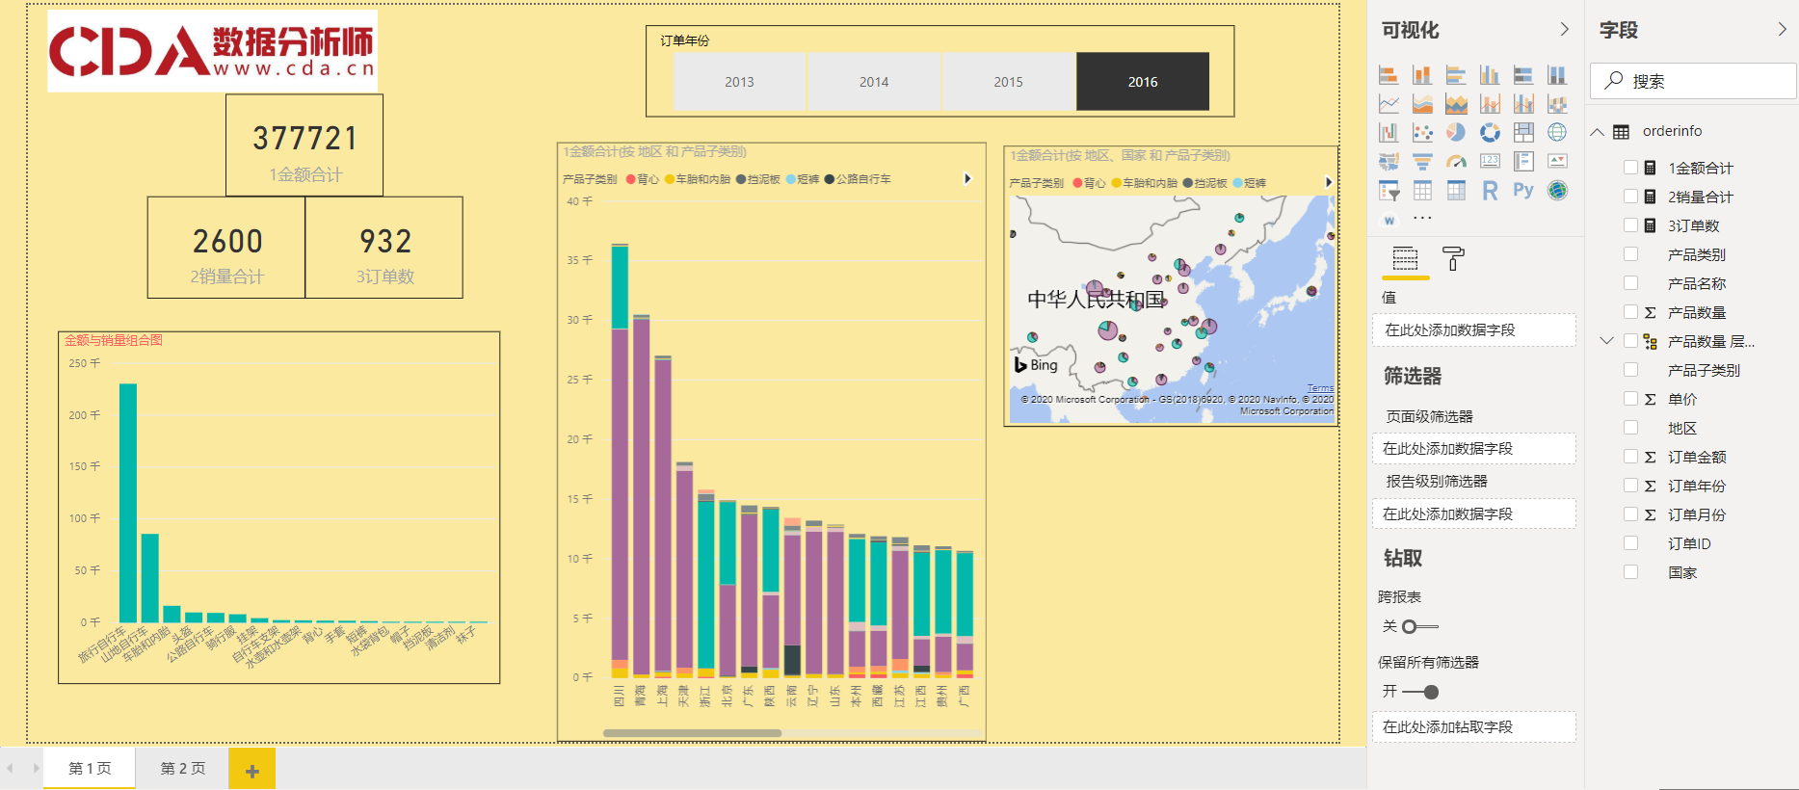
Task: Add an R script visual
Action: click(x=1490, y=191)
